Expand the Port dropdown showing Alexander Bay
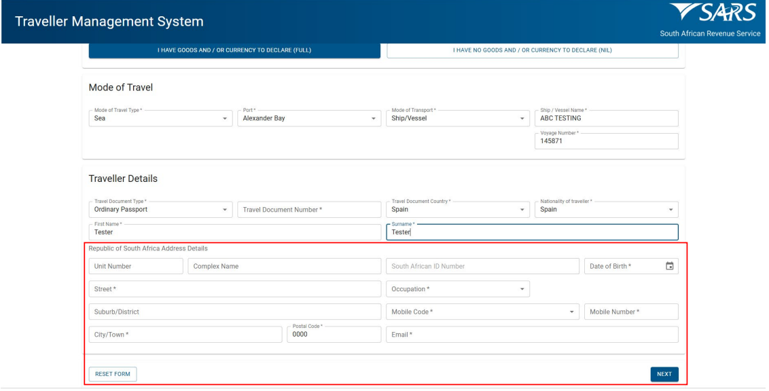769x391 pixels. click(308, 119)
